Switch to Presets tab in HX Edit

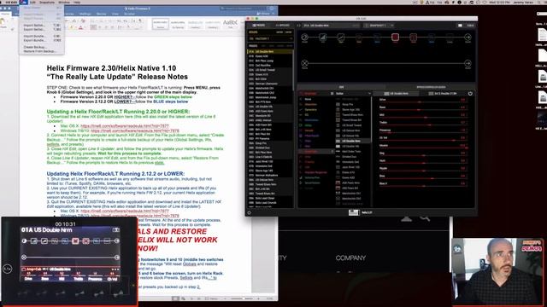[x=259, y=26]
